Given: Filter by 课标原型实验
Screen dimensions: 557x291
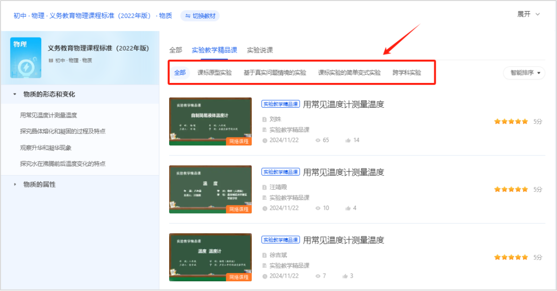Looking at the screenshot, I should 215,73.
